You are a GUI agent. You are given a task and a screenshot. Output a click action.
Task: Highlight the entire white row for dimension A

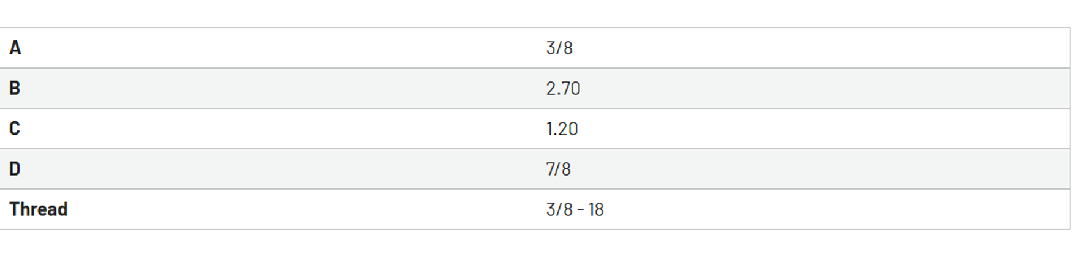(x=535, y=48)
